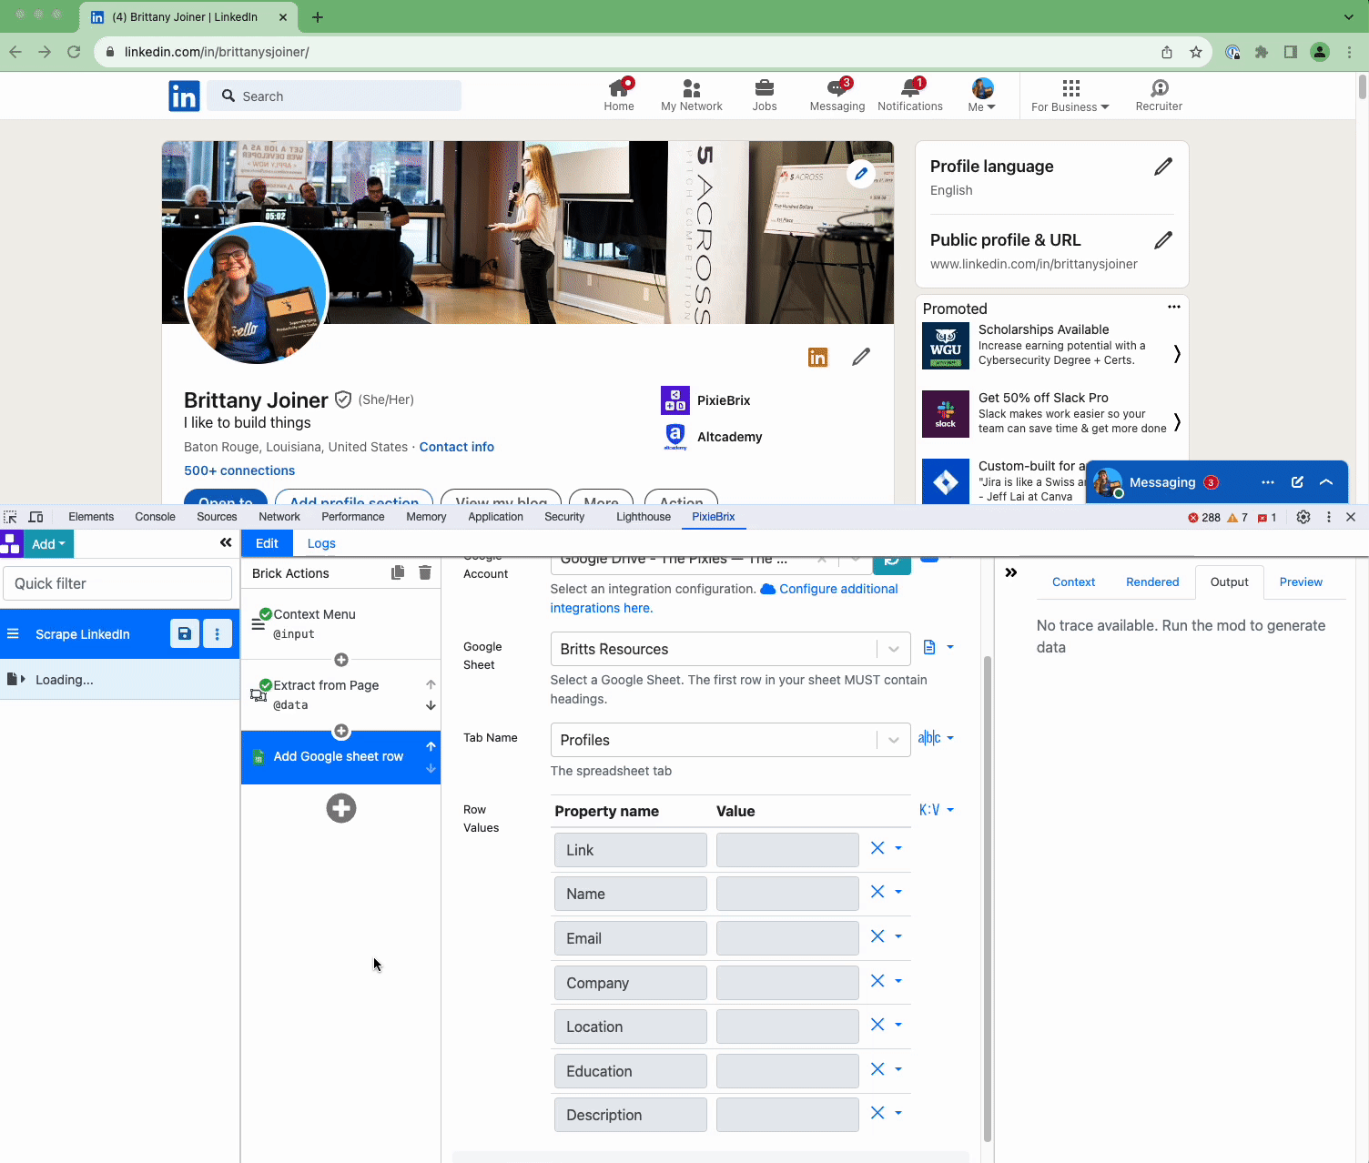This screenshot has width=1369, height=1163.
Task: Toggle the Row Values K:V input mode
Action: 936,810
